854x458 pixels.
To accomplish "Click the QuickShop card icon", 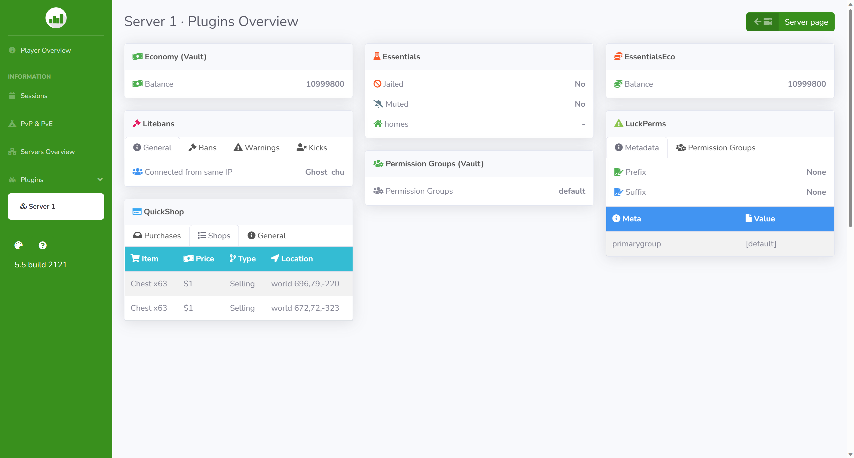I will [x=137, y=212].
